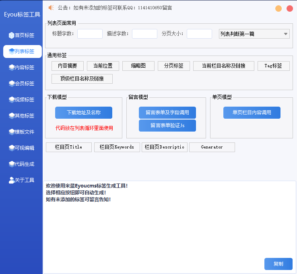Click the layers icon beside 代码生成

12,164
